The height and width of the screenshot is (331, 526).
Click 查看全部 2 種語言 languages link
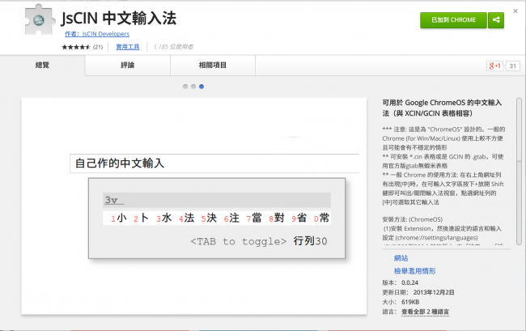point(425,312)
